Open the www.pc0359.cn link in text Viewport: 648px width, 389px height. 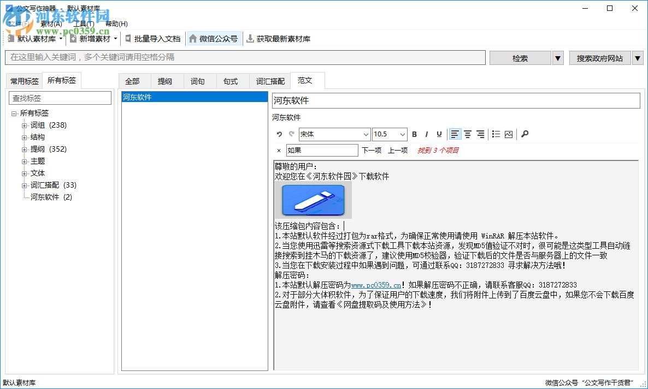tap(376, 285)
